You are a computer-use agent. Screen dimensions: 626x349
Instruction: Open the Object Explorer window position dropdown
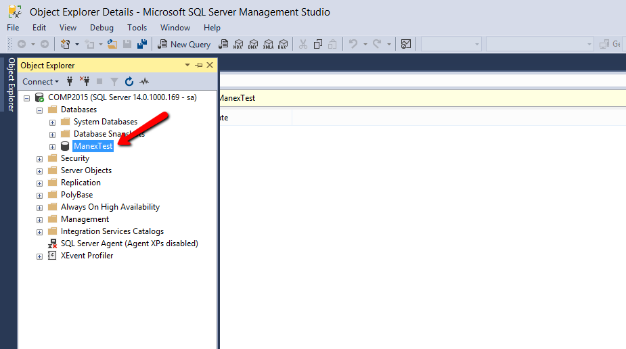[x=187, y=65]
